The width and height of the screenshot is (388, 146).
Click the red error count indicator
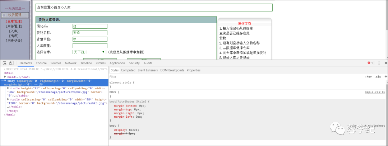coord(370,63)
